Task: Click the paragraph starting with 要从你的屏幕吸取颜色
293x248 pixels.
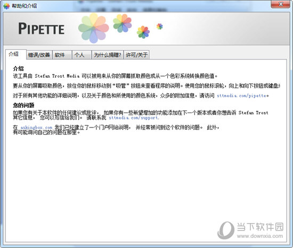Action: [x=146, y=85]
